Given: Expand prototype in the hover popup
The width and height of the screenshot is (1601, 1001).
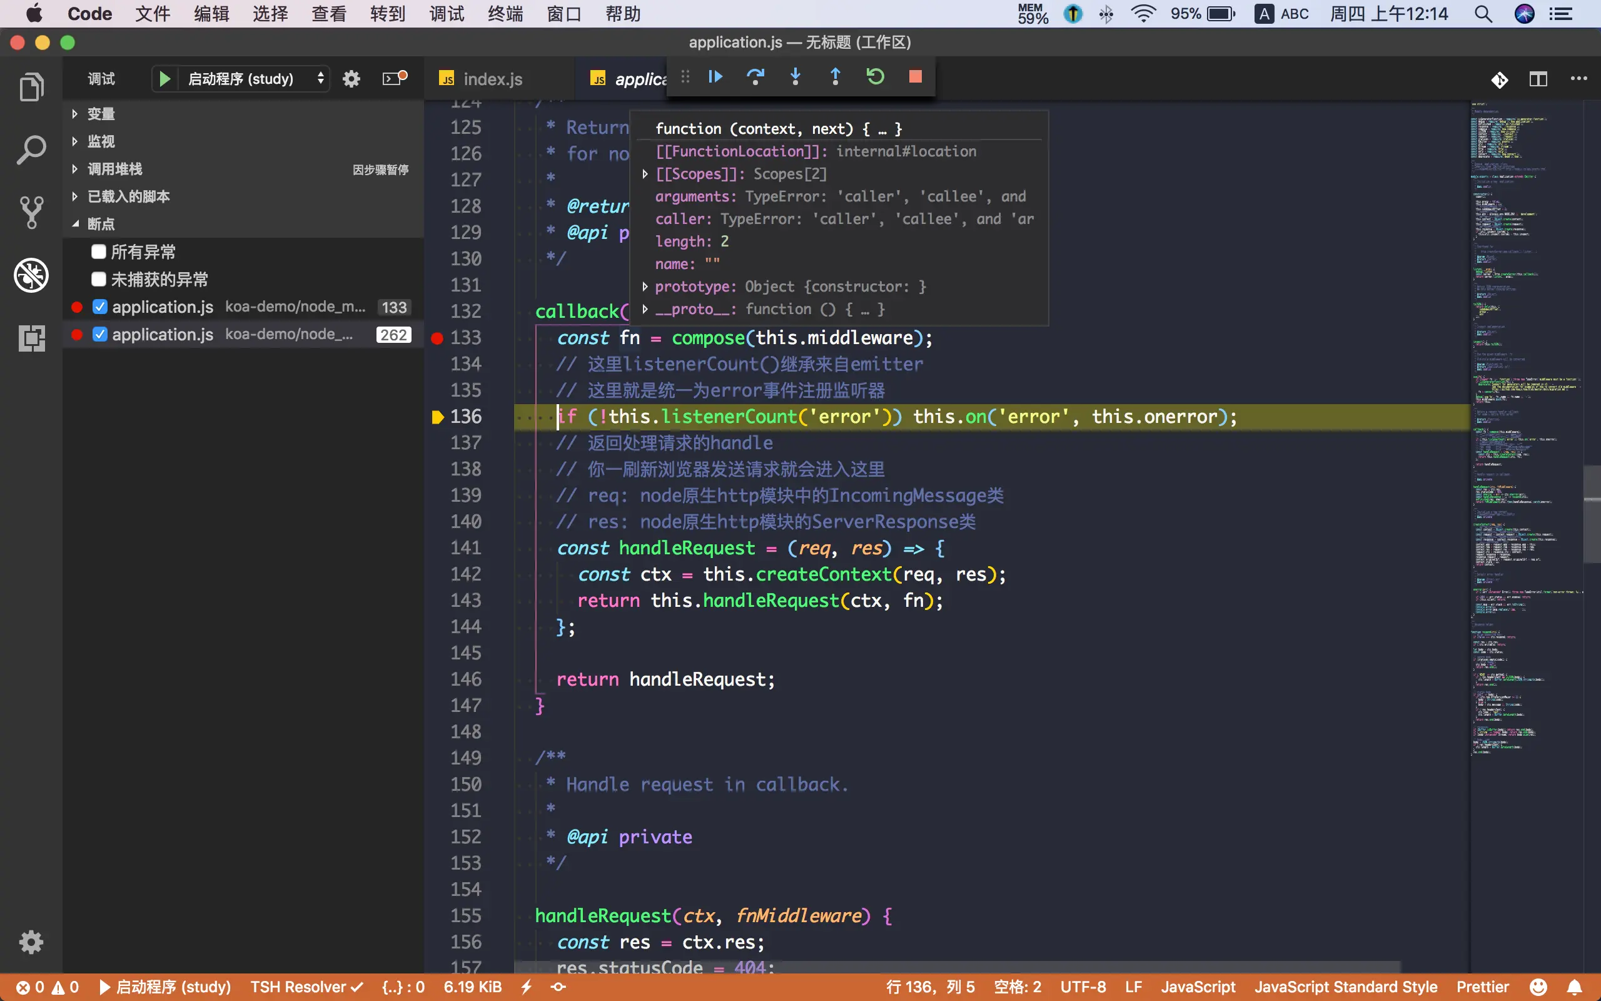Looking at the screenshot, I should point(645,286).
